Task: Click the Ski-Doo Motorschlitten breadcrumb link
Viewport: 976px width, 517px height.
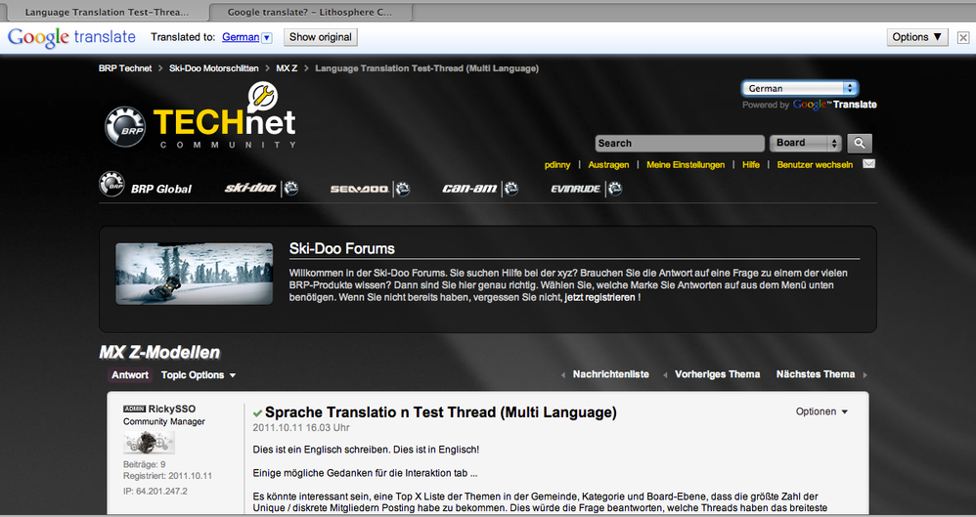Action: (214, 68)
